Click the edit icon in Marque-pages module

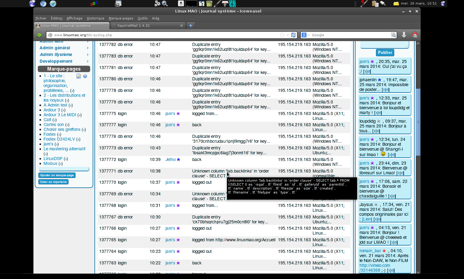pyautogui.click(x=79, y=76)
